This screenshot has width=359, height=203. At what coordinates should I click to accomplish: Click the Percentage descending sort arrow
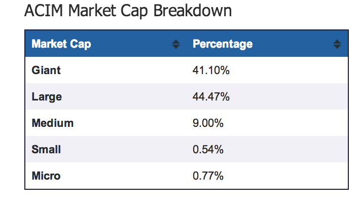click(337, 47)
